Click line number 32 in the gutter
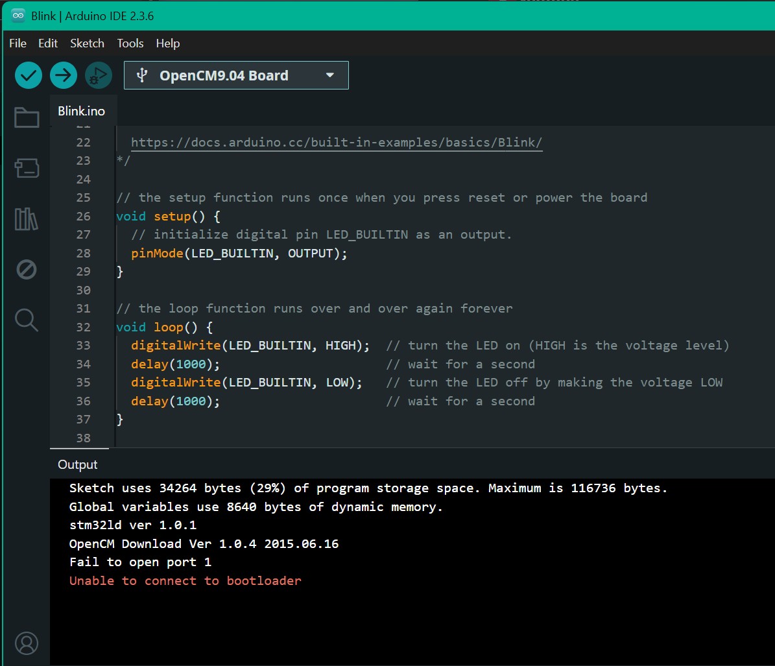The height and width of the screenshot is (666, 775). coord(84,327)
